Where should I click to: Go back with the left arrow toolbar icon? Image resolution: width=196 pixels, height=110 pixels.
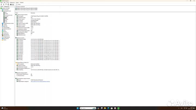[x=1, y=4]
